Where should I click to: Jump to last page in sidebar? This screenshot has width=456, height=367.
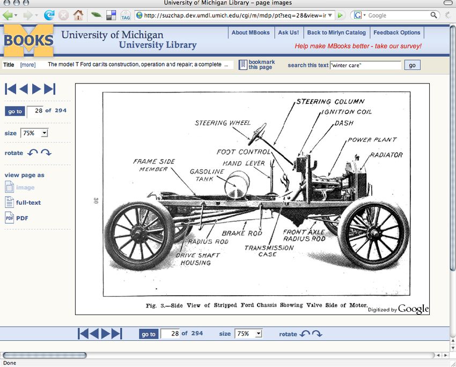49,89
